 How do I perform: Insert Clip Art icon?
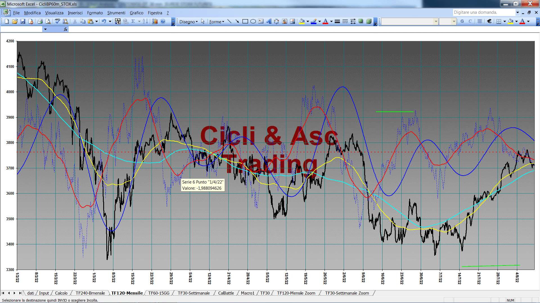tap(285, 21)
